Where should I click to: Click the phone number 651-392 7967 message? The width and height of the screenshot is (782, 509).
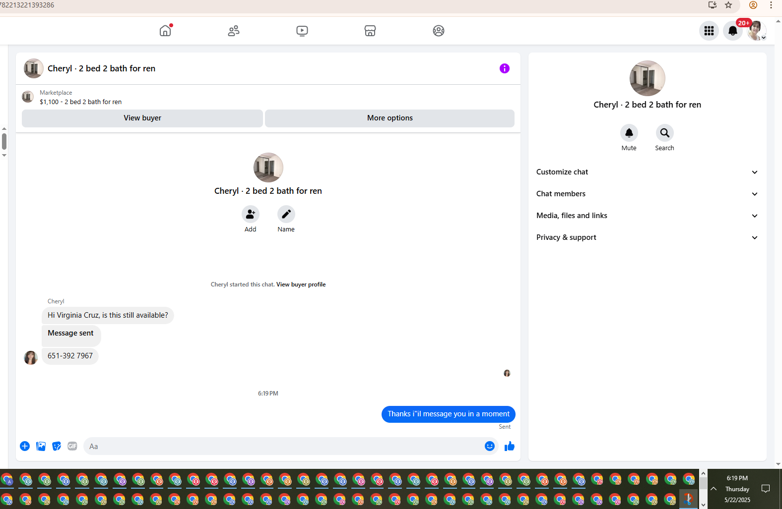coord(70,356)
